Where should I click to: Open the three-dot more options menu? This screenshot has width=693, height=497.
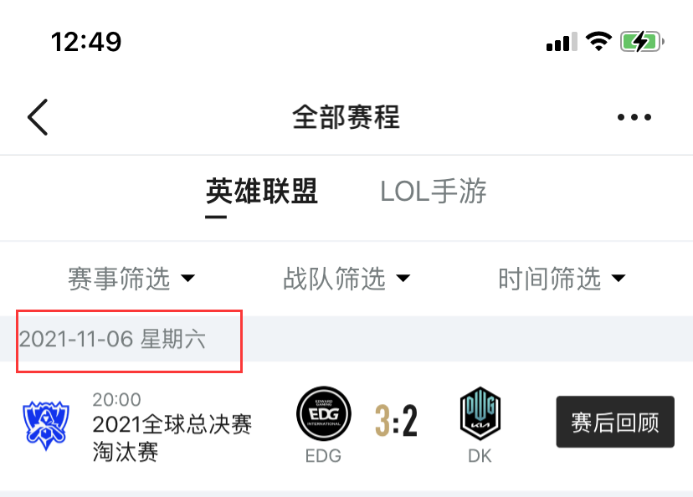point(634,117)
